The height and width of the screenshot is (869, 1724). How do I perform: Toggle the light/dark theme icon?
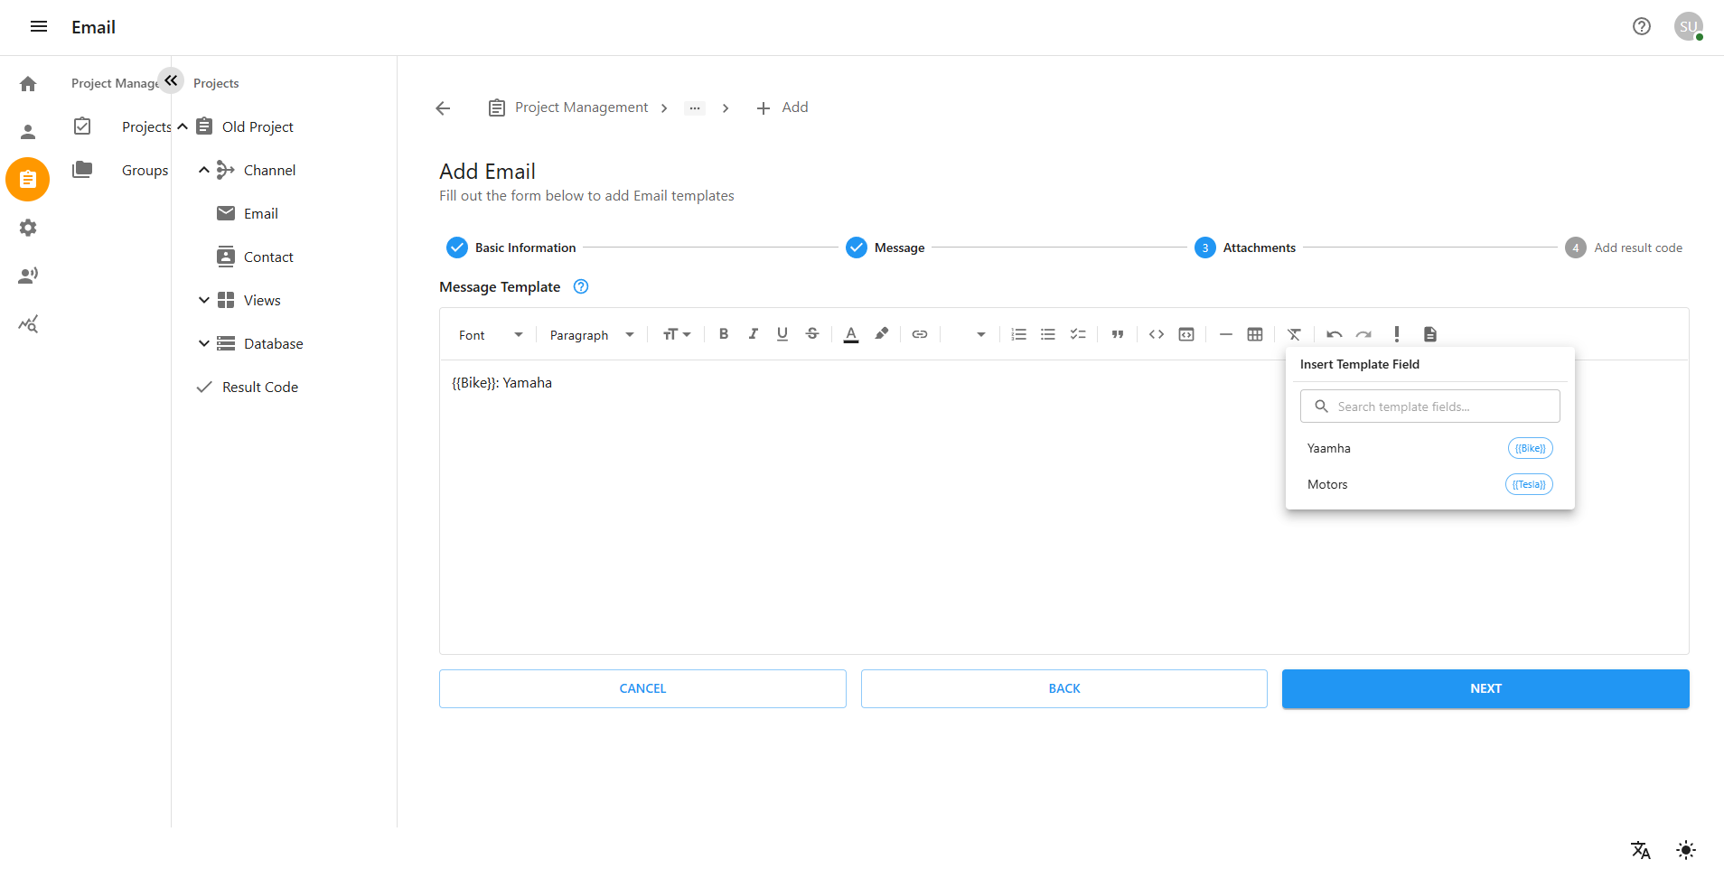(1686, 850)
